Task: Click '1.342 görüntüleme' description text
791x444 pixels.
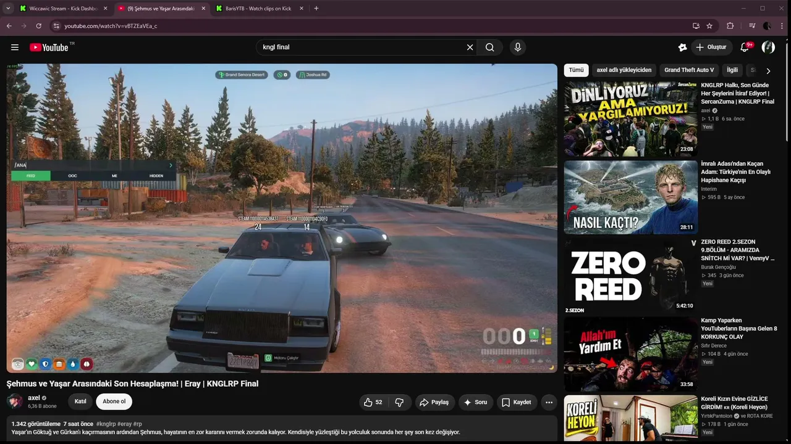Action: [36, 424]
